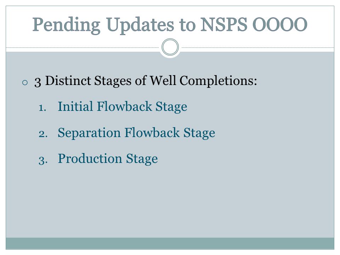Image resolution: width=340 pixels, height=255 pixels.
Task: Click the word 'Separation' in item two
Action: click(x=89, y=133)
